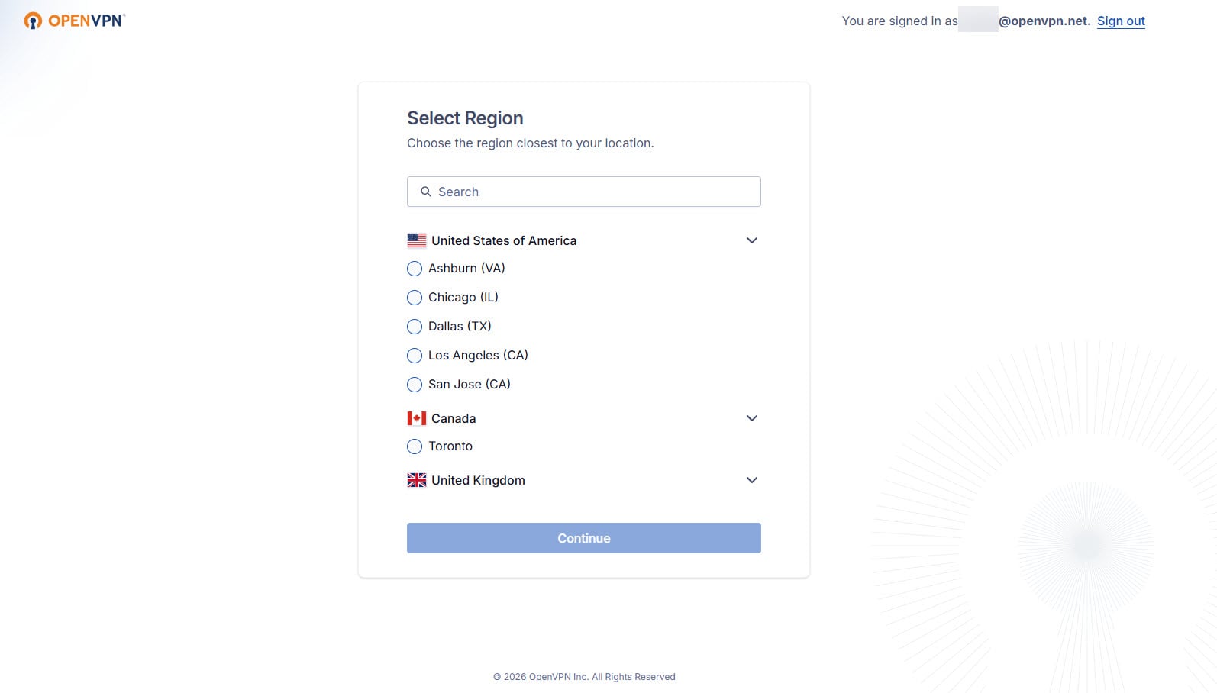Select the Ashburn (VA) radio button
1217x693 pixels.
[415, 269]
